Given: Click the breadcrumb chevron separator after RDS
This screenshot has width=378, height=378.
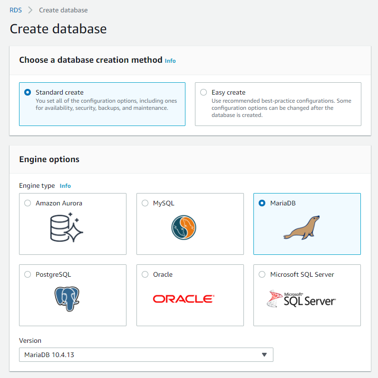Looking at the screenshot, I should 30,10.
